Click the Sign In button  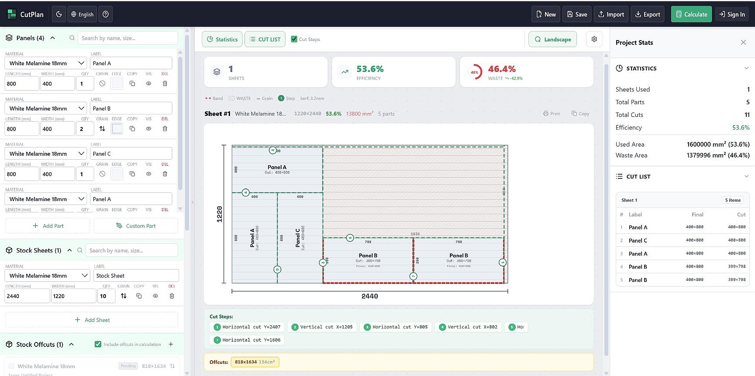tap(732, 14)
